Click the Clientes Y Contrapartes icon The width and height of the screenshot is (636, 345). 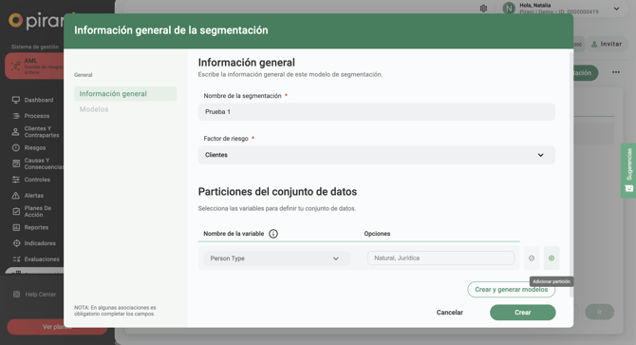pos(16,131)
